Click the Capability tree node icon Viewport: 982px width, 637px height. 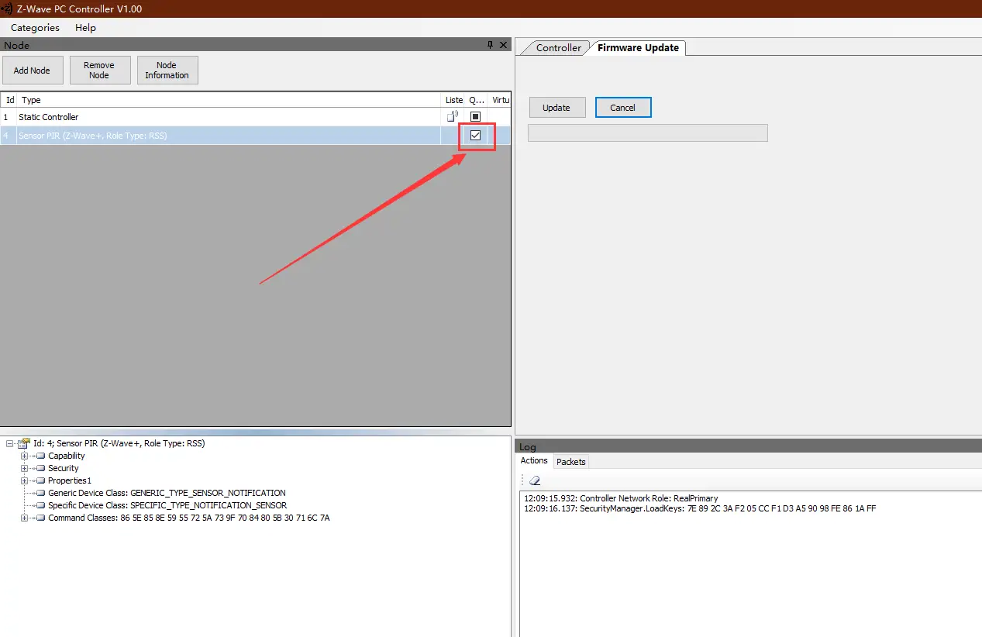[x=40, y=456]
